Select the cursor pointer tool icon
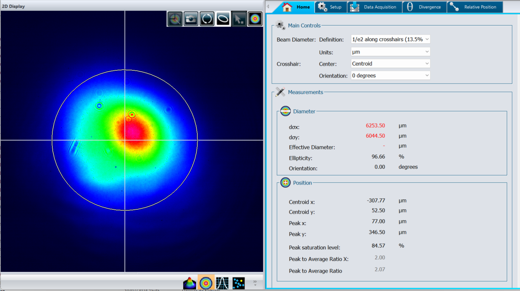Viewport: 520px width, 291px height. (239, 19)
